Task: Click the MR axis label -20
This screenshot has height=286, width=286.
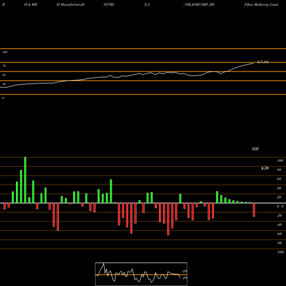Action: (x=279, y=216)
